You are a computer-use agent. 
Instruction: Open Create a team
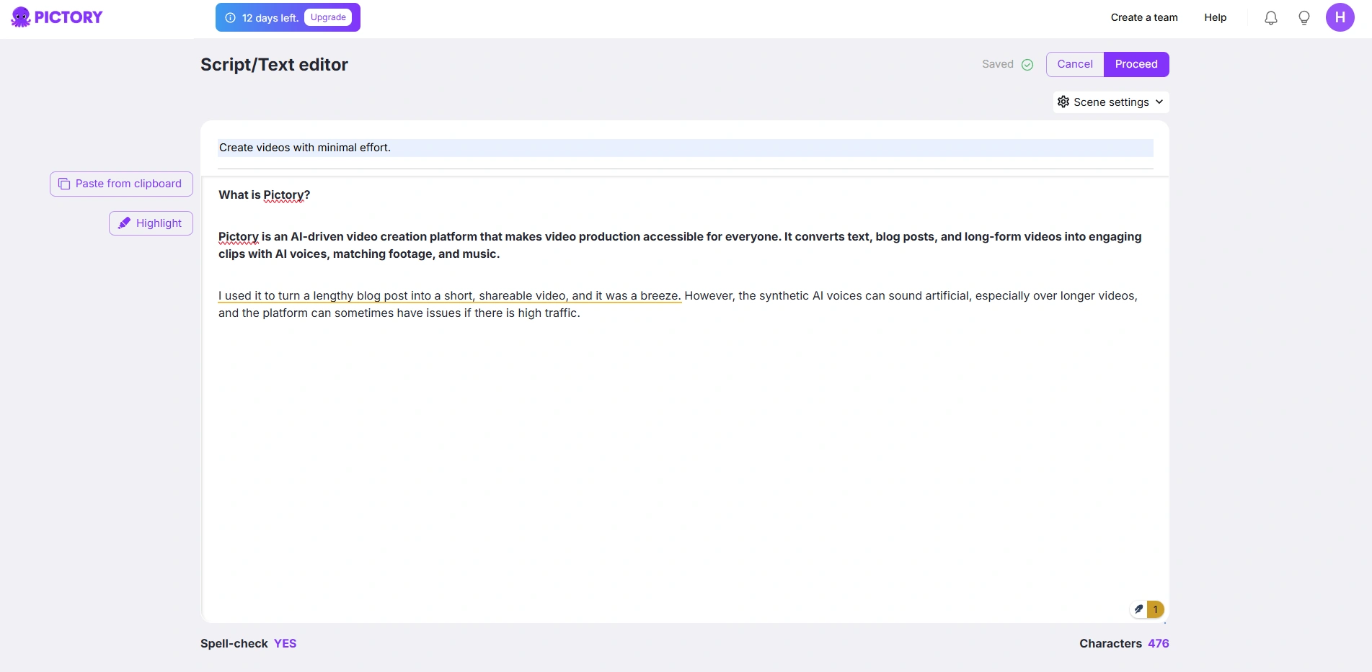tap(1143, 17)
